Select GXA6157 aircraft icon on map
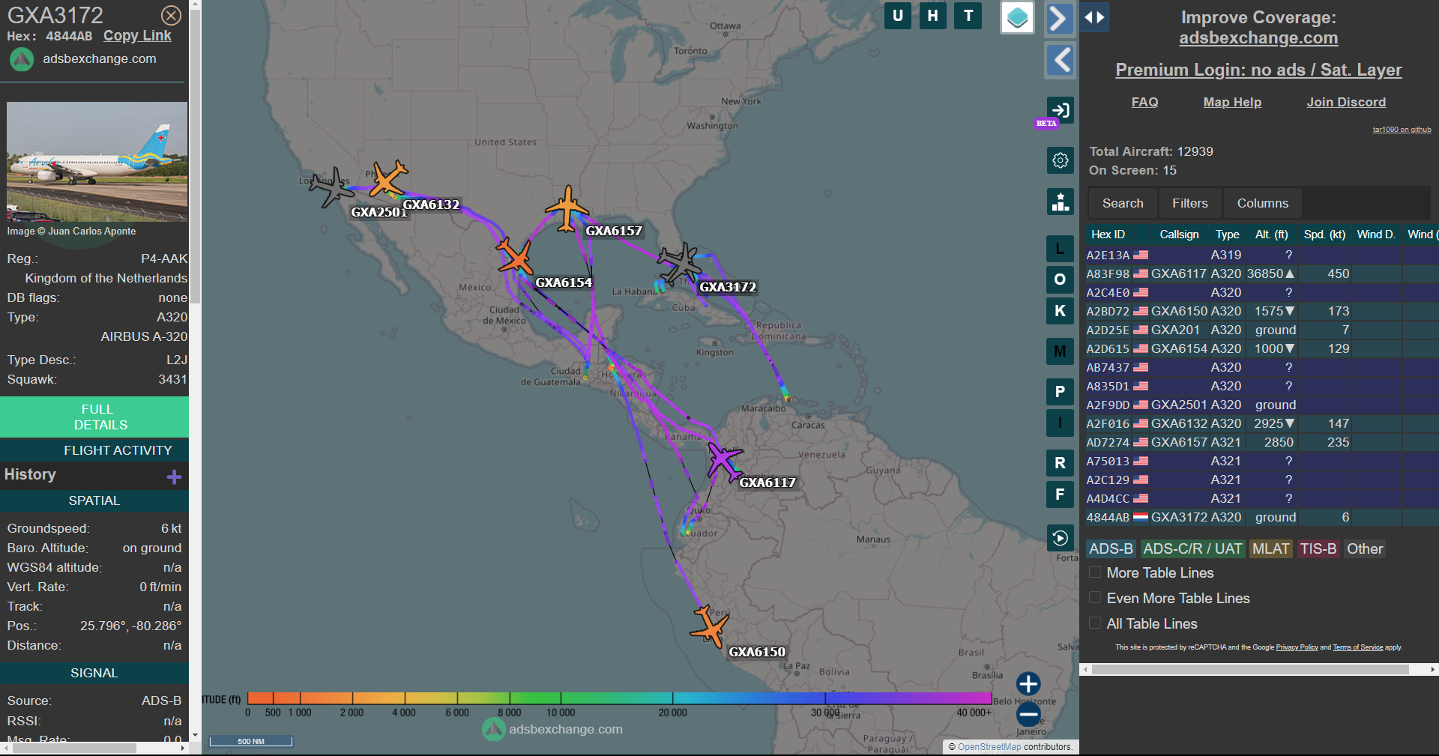 click(x=567, y=208)
